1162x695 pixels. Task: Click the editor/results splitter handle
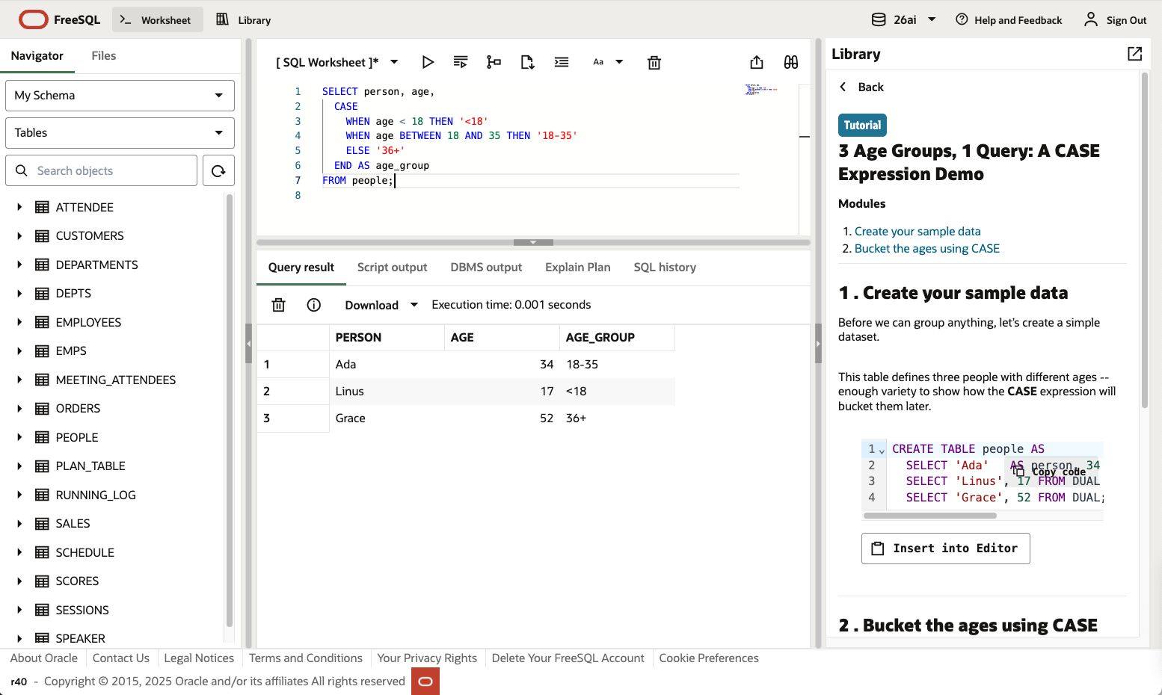point(533,242)
